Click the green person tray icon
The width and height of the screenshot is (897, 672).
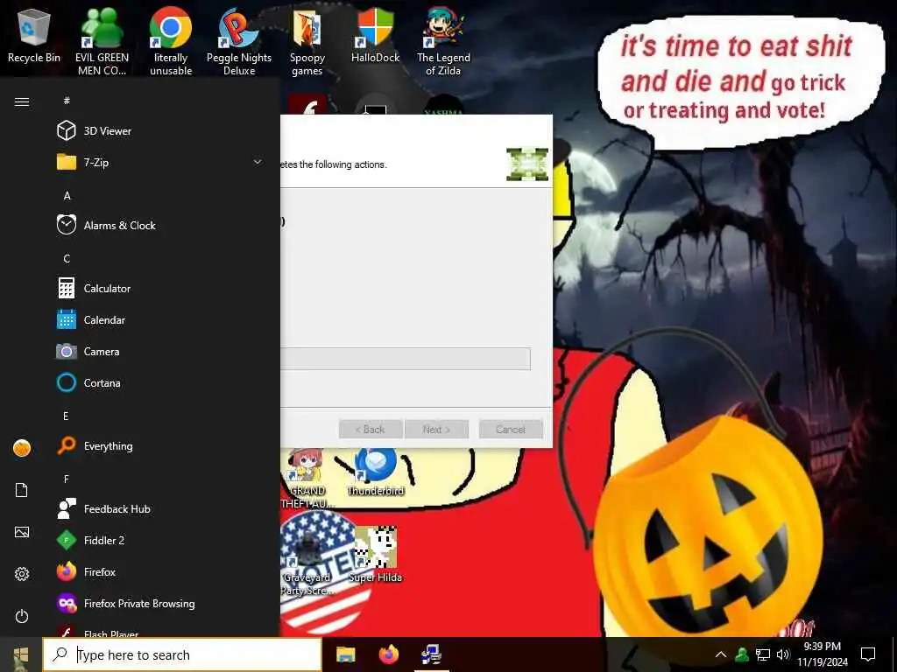[x=741, y=654]
